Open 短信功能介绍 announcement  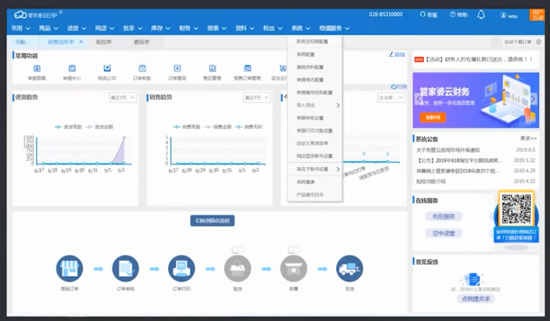point(431,181)
